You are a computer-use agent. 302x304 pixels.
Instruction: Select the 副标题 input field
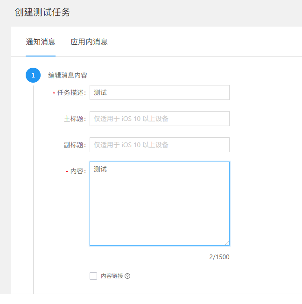160,145
